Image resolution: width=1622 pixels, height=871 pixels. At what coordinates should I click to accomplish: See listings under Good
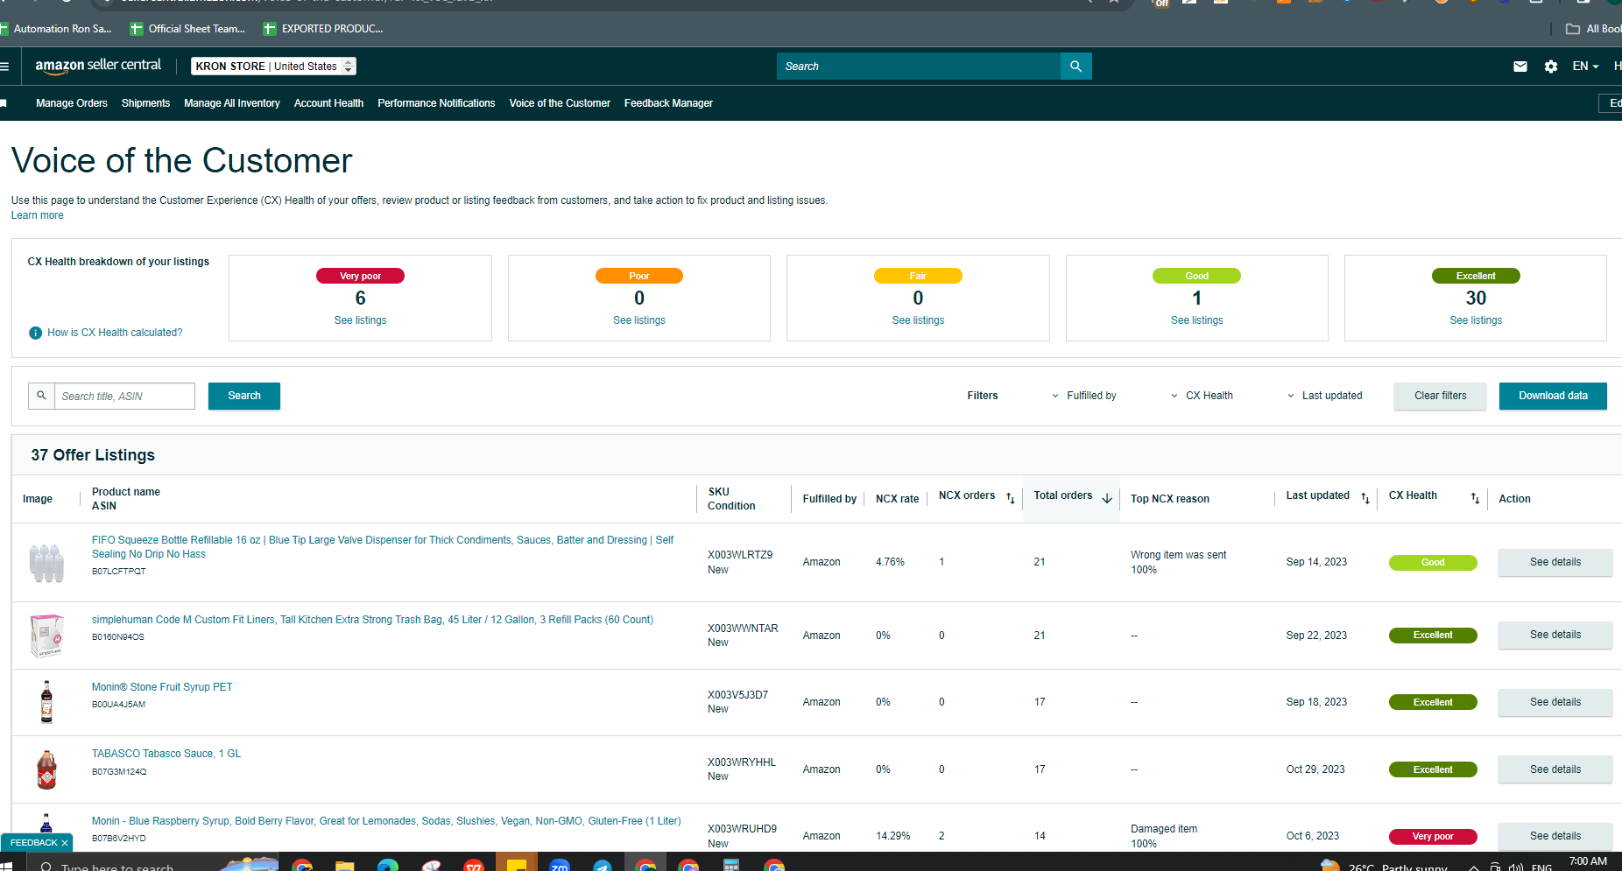point(1197,320)
